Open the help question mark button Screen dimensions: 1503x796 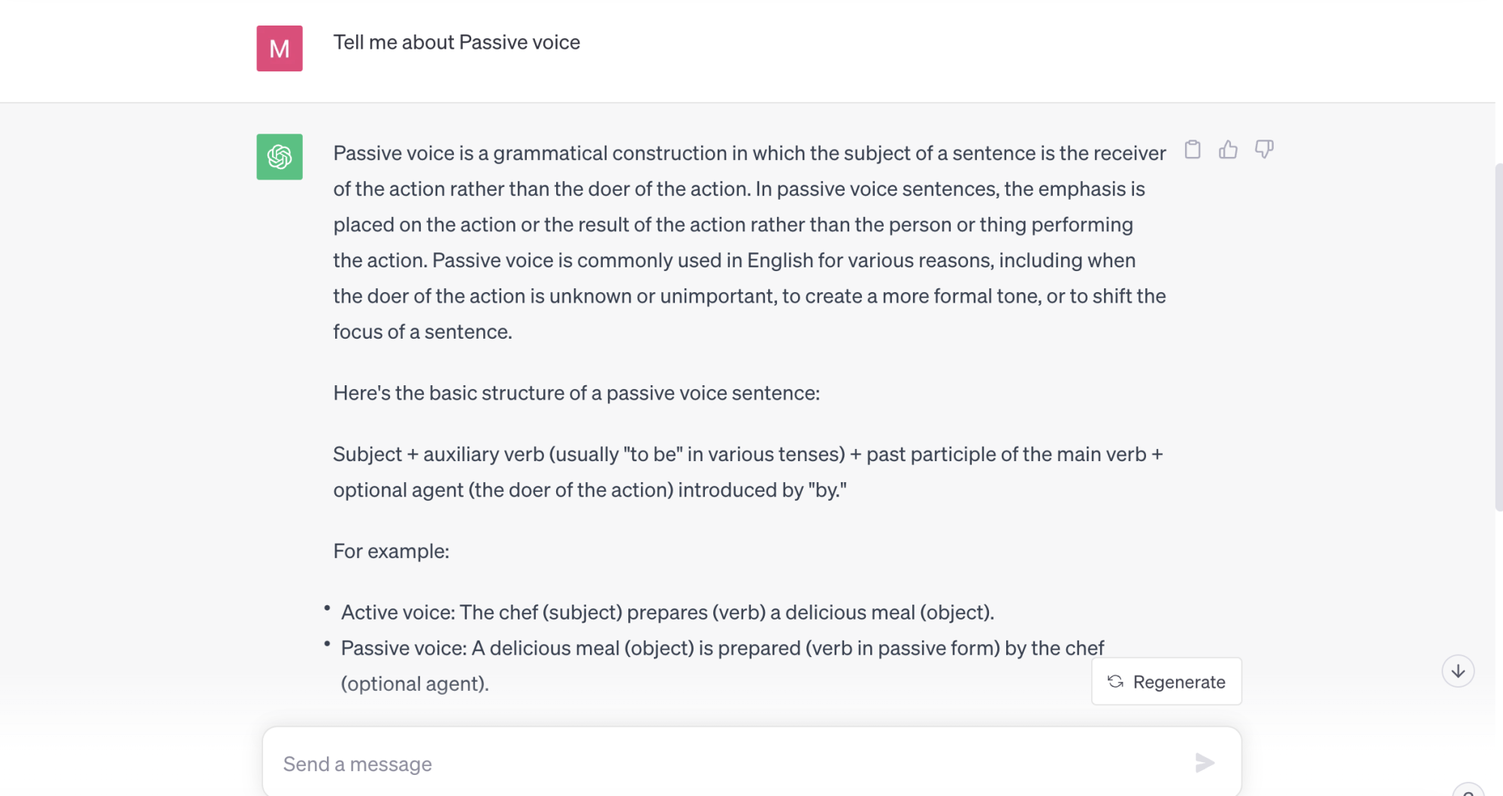coord(1468,790)
